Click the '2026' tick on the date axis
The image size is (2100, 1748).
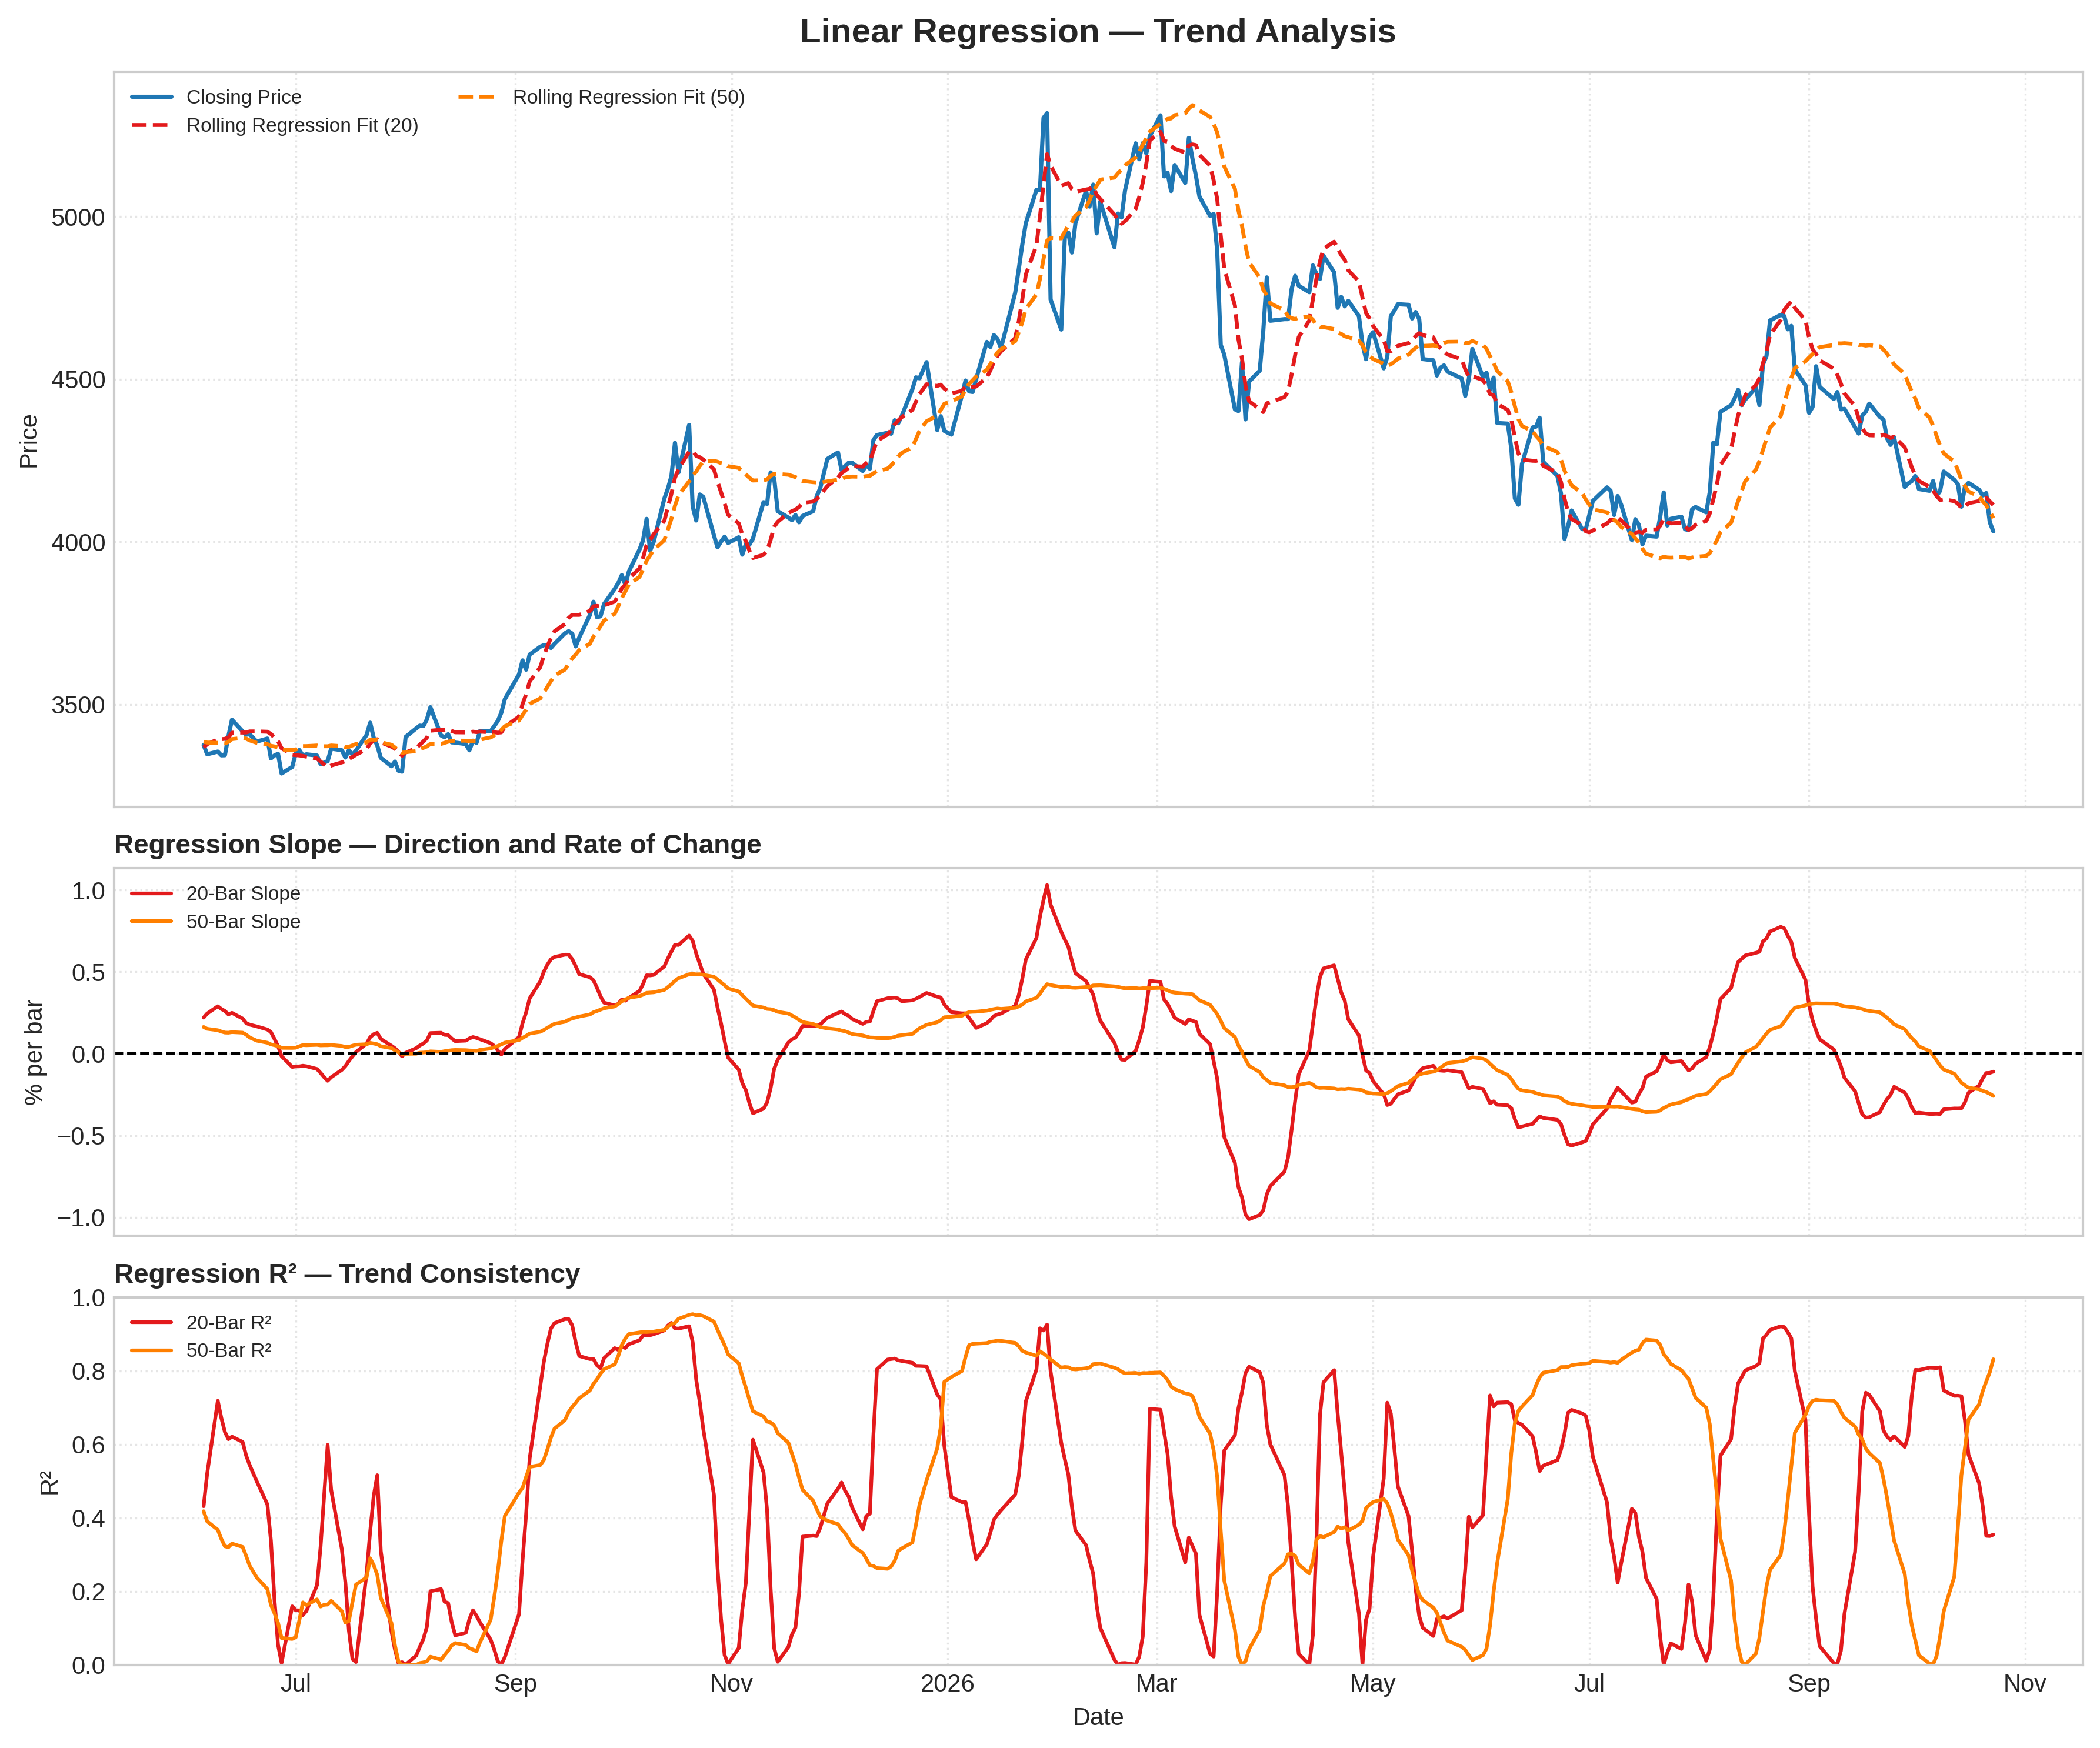coord(947,1683)
